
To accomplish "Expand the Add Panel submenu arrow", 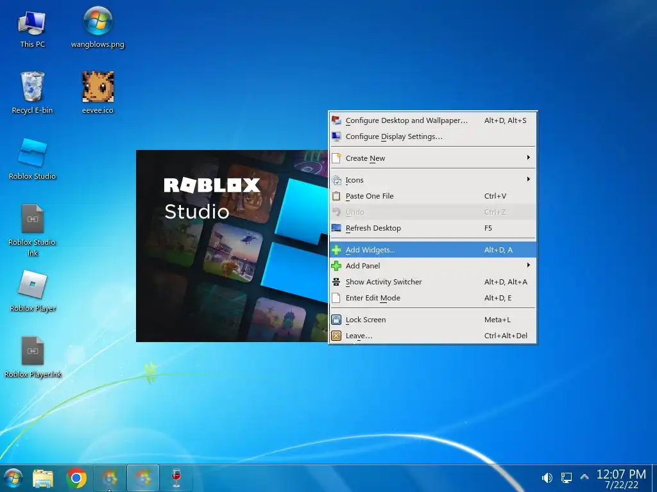I will coord(529,265).
